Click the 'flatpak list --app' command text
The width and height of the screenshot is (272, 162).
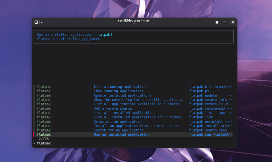click(207, 113)
